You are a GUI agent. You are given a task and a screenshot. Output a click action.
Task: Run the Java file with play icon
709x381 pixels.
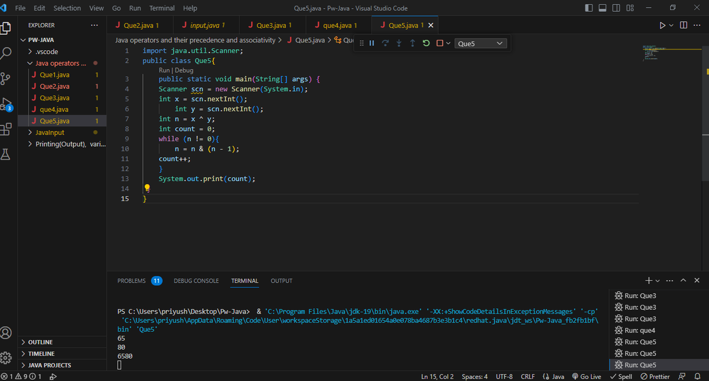(662, 25)
